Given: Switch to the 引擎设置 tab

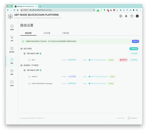Looking at the screenshot, I should (66, 33).
